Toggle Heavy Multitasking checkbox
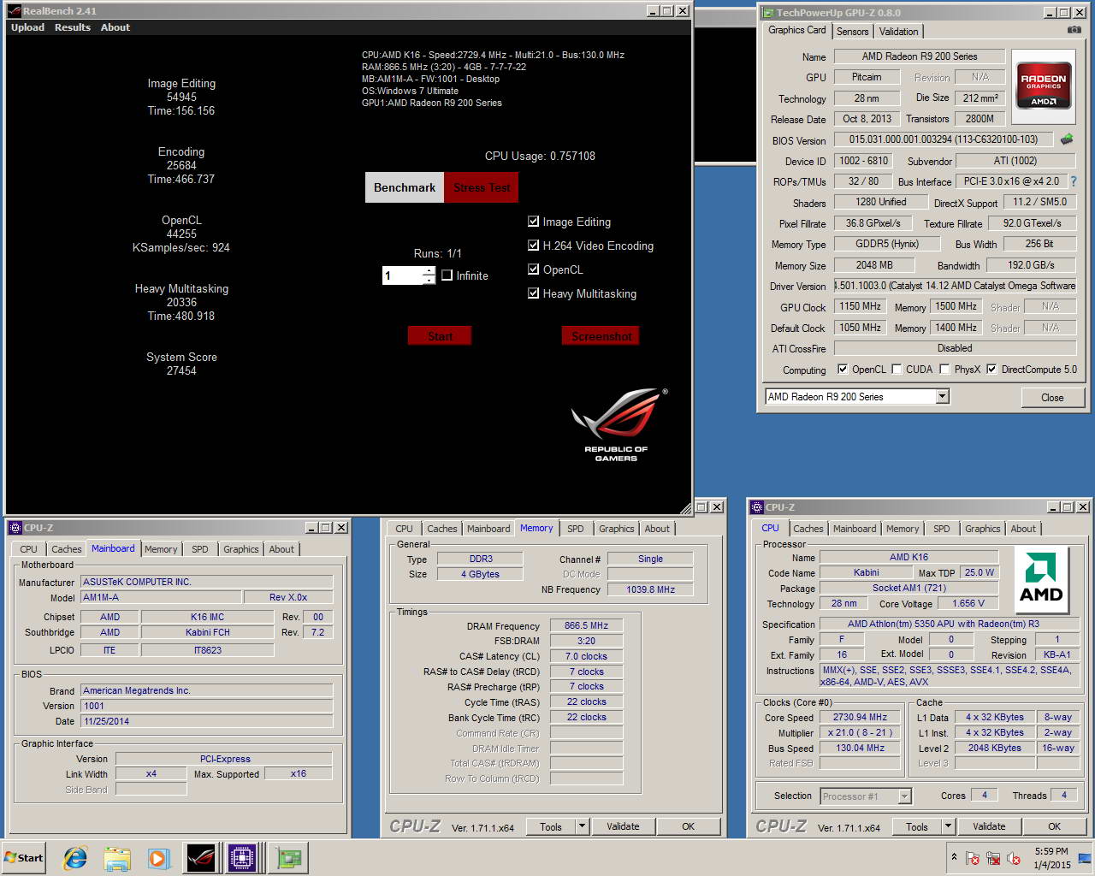1095x876 pixels. 534,293
